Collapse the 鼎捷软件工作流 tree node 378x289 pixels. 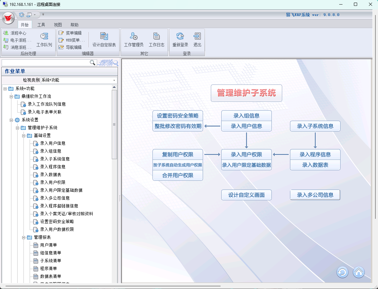coord(11,96)
